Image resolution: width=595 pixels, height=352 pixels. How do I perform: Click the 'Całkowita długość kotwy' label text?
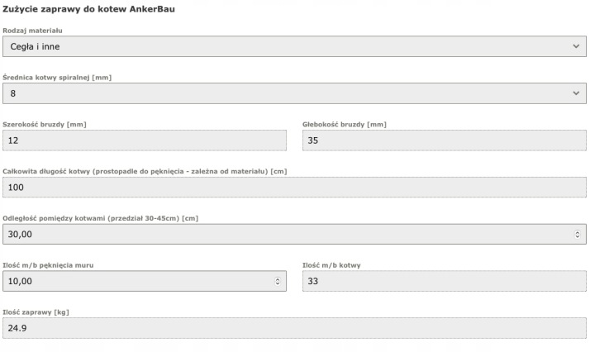tap(145, 171)
